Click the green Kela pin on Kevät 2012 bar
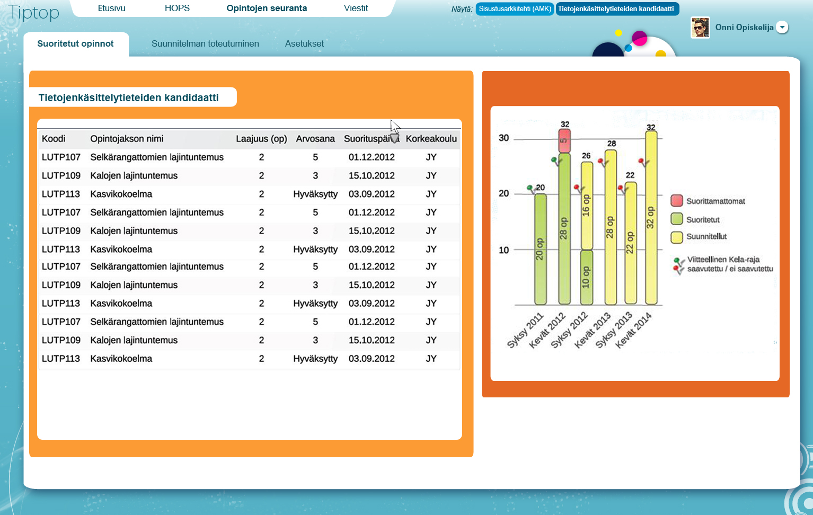Screen dimensions: 813x515 (555, 161)
